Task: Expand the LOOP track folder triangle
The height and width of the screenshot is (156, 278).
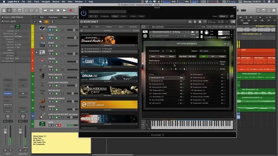Action: pyautogui.click(x=36, y=52)
